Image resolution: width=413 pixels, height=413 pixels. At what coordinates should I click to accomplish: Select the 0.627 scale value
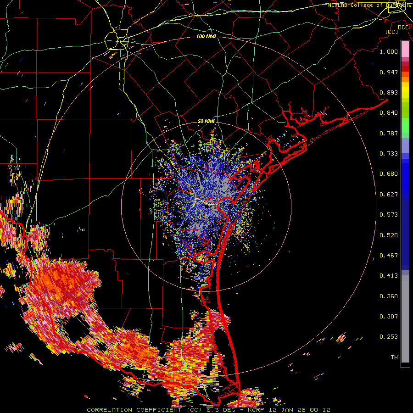click(x=389, y=195)
